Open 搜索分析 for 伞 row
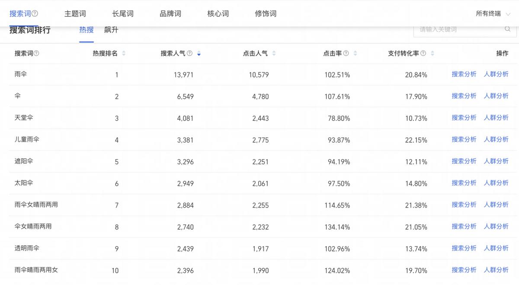 [x=464, y=96]
